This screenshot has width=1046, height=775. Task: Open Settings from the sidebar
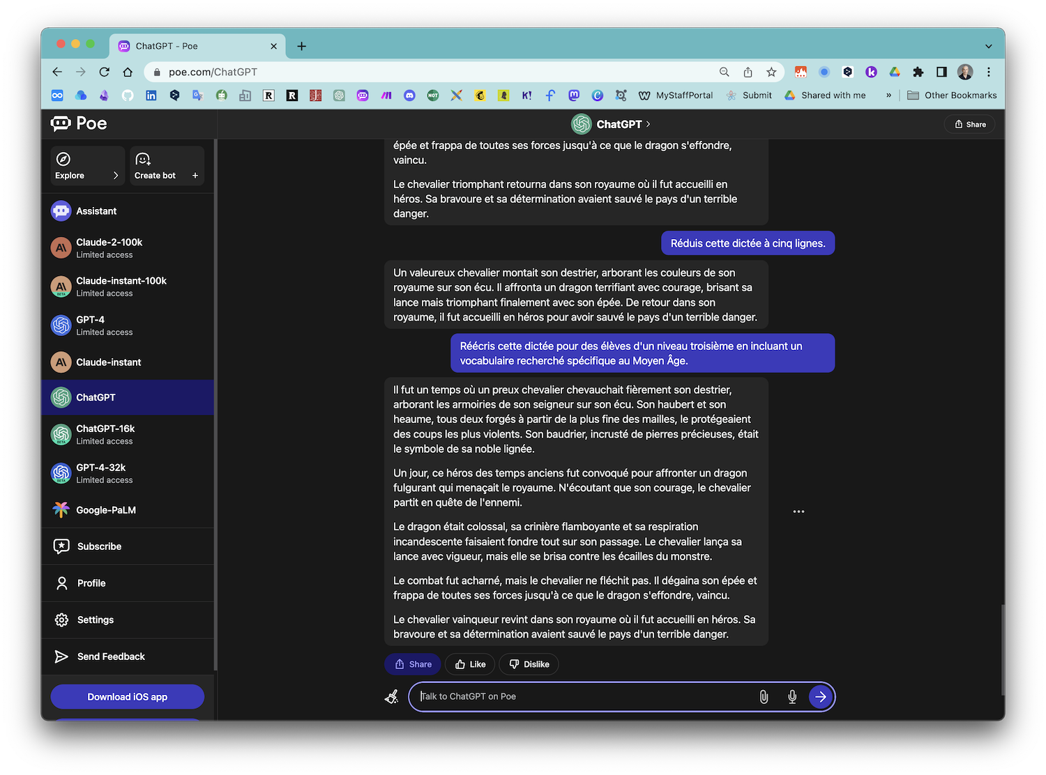click(x=128, y=620)
